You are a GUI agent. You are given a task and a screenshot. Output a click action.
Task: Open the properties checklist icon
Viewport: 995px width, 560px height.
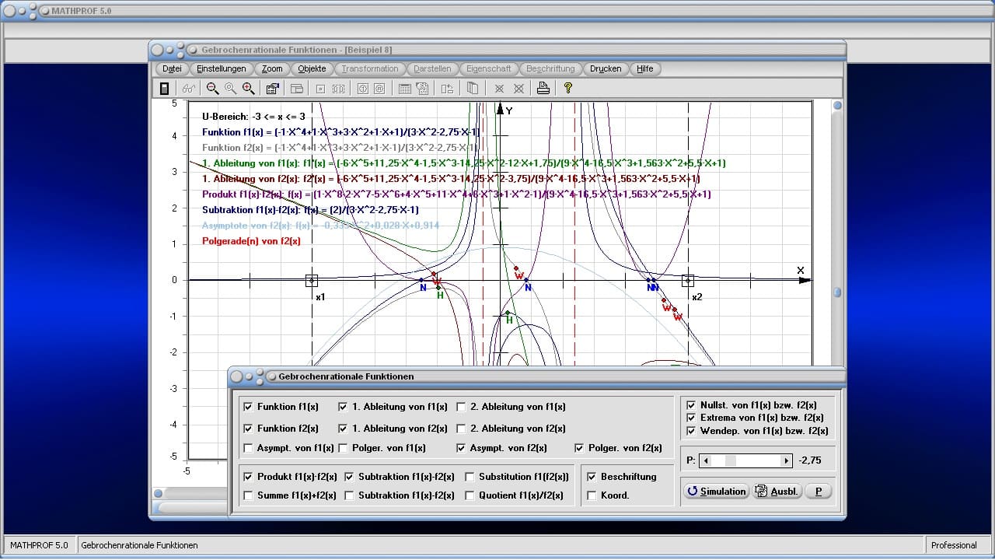(x=273, y=89)
